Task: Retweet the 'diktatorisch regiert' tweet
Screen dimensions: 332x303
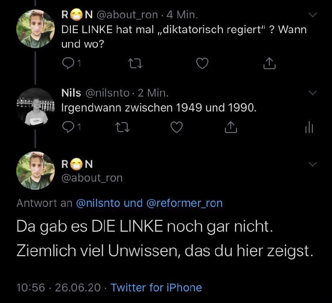Action: click(134, 63)
